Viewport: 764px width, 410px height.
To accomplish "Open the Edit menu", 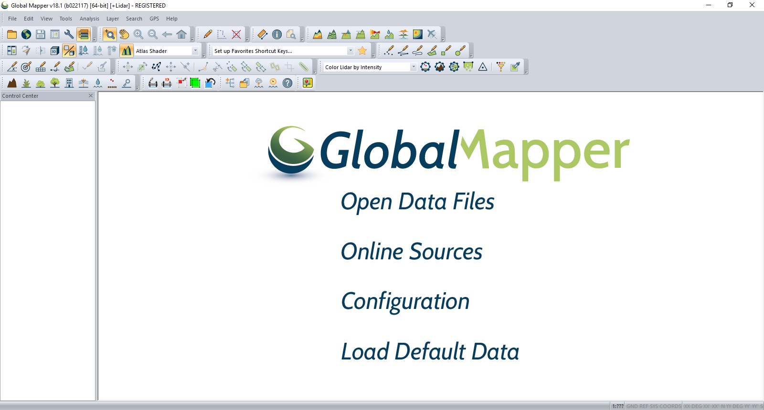I will (29, 19).
